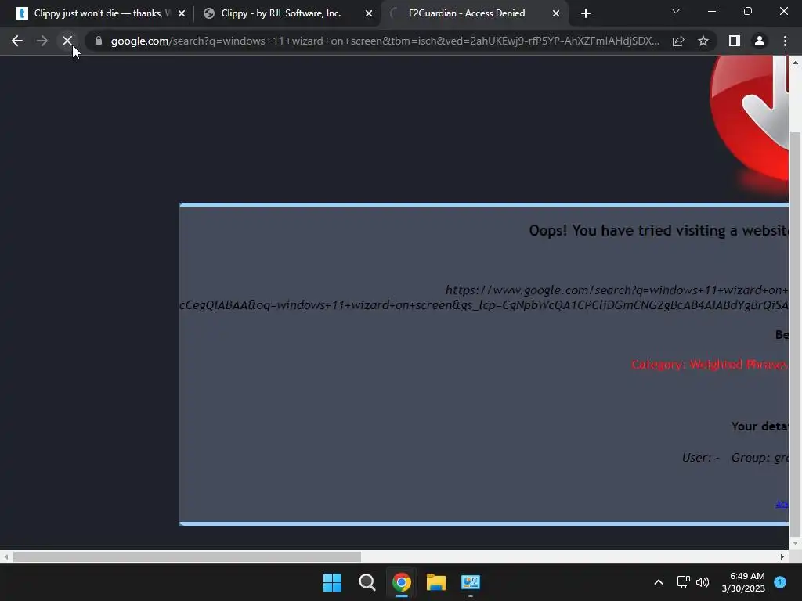802x601 pixels.
Task: Open File Explorer from taskbar
Action: click(436, 582)
